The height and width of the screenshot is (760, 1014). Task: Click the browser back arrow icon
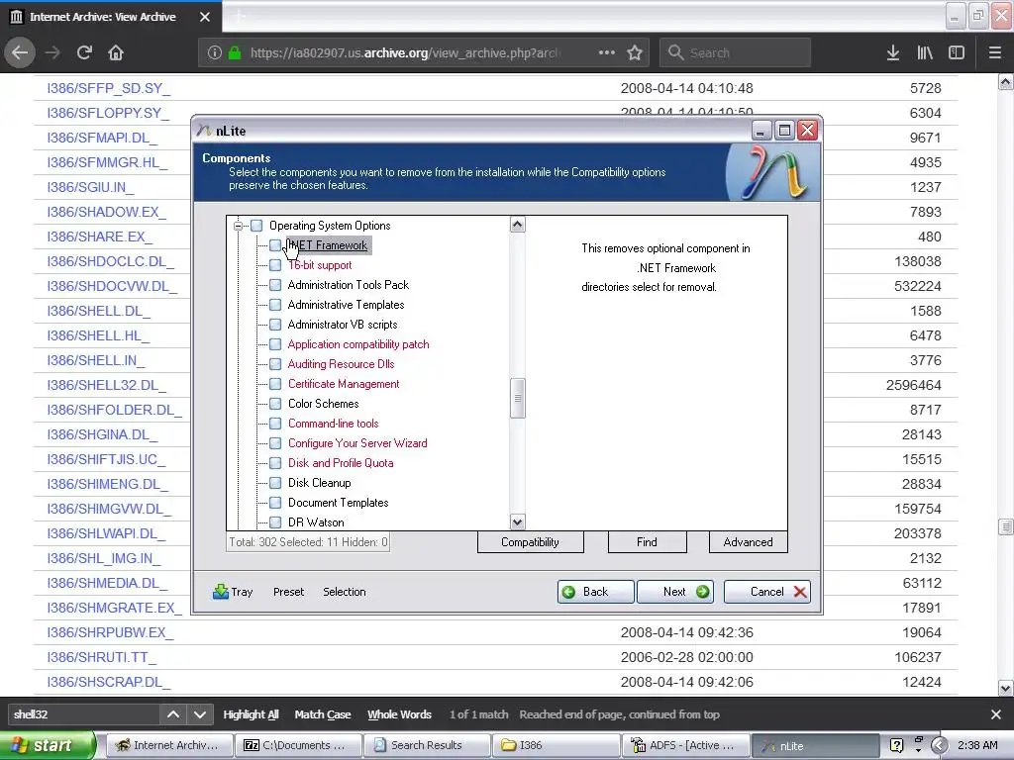point(20,52)
